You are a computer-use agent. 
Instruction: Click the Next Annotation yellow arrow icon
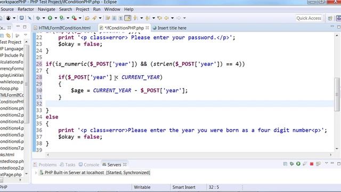click(x=135, y=18)
